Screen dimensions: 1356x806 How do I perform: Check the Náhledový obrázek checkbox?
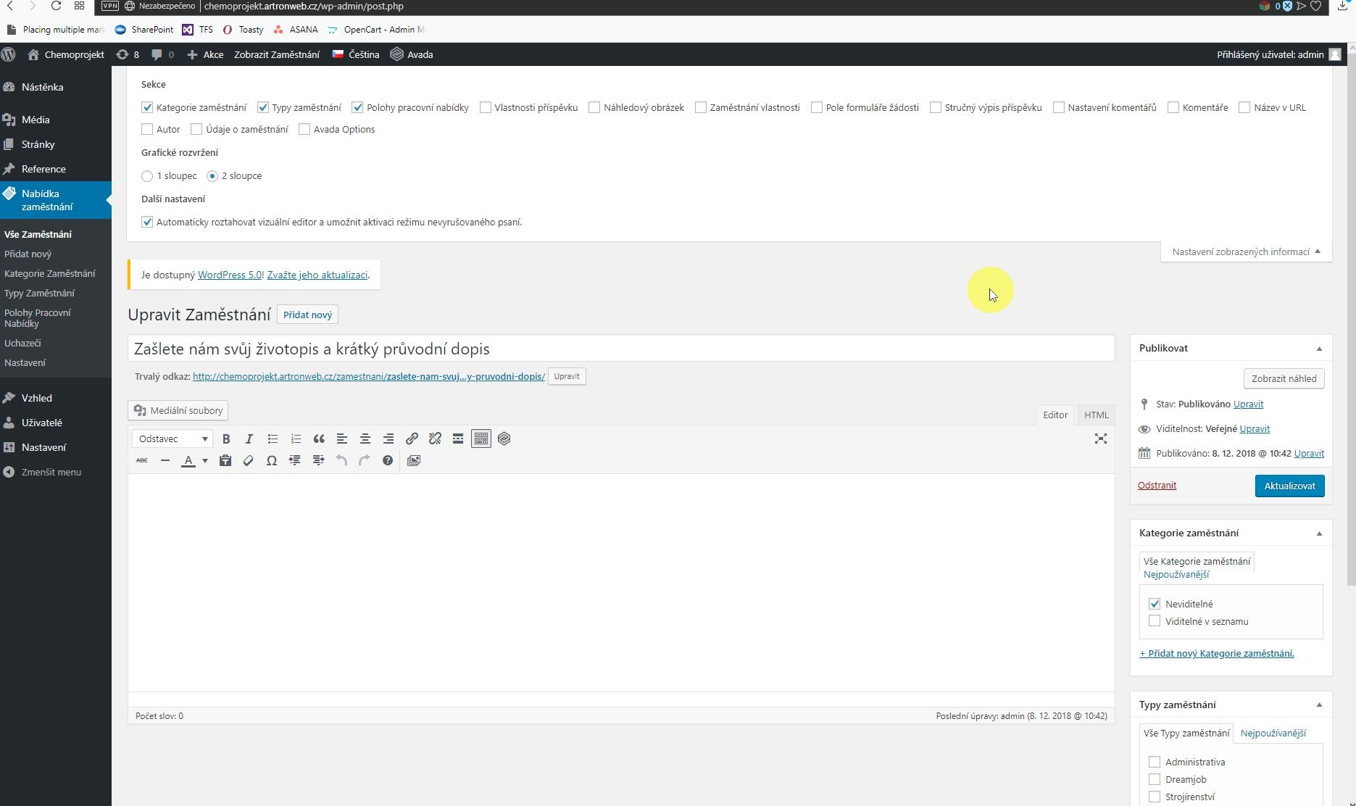[x=594, y=108]
